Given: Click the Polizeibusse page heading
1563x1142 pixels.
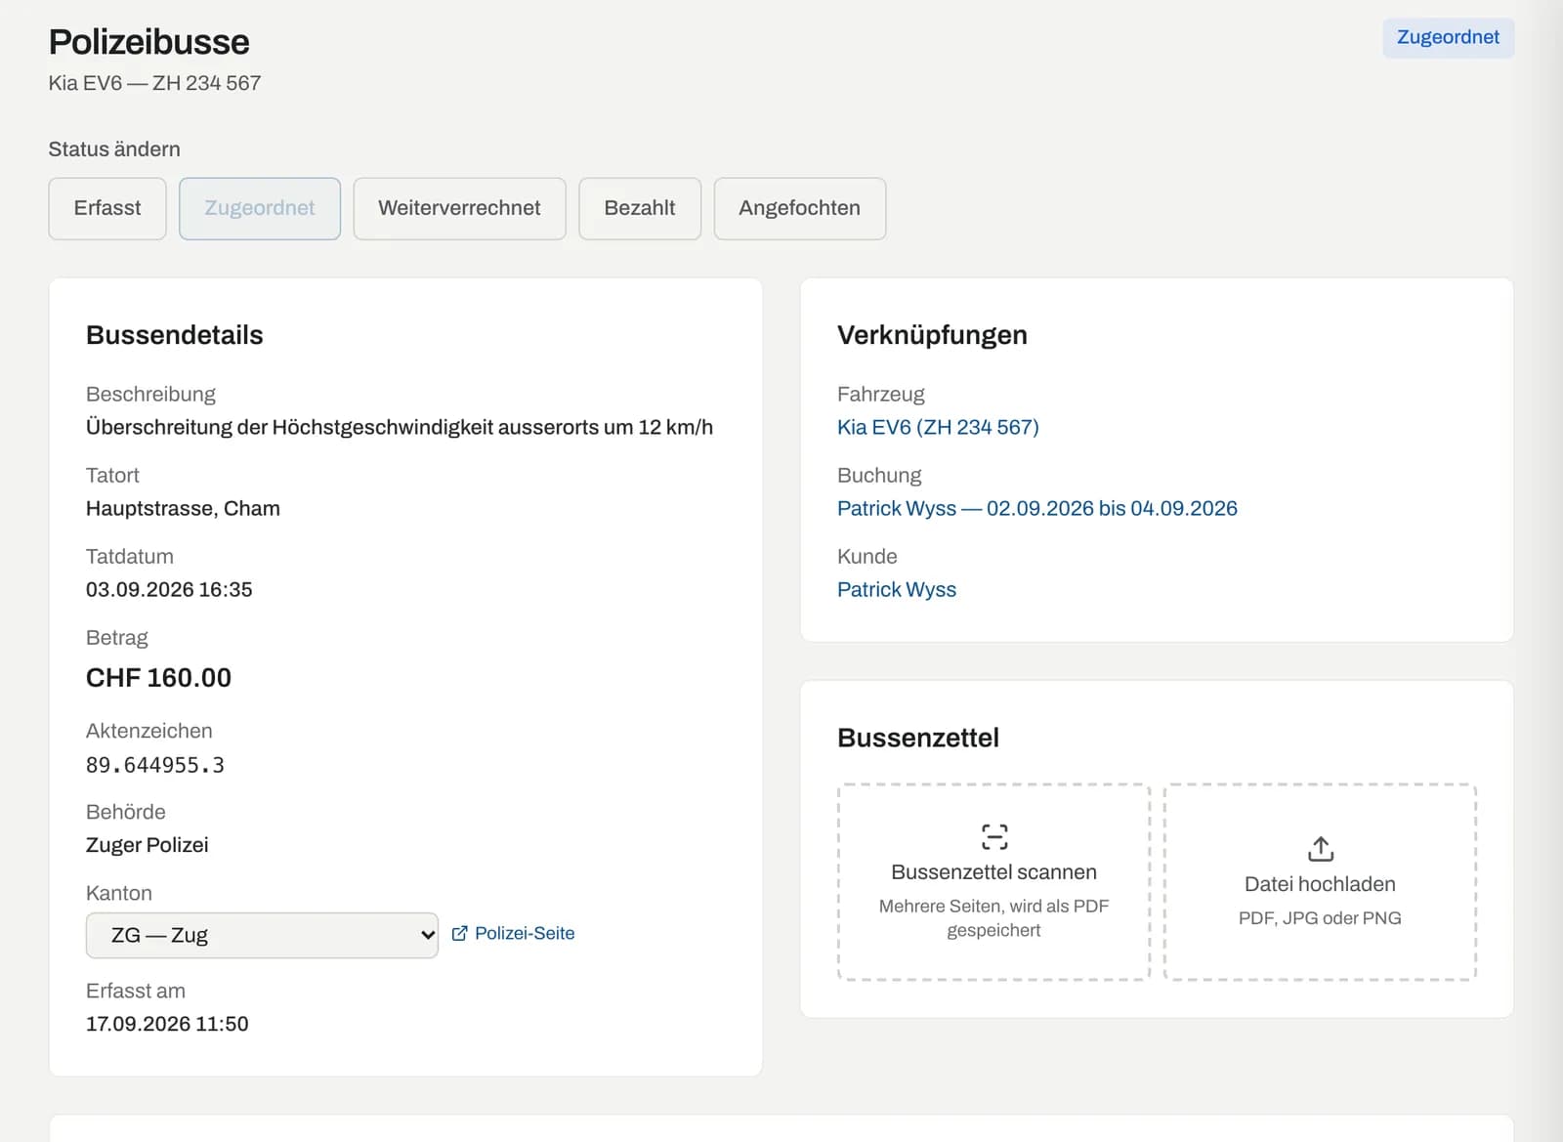Looking at the screenshot, I should coord(149,42).
